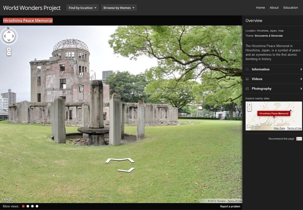Click the Videos section icon
Screen dimensions: 303x210
coord(247,79)
